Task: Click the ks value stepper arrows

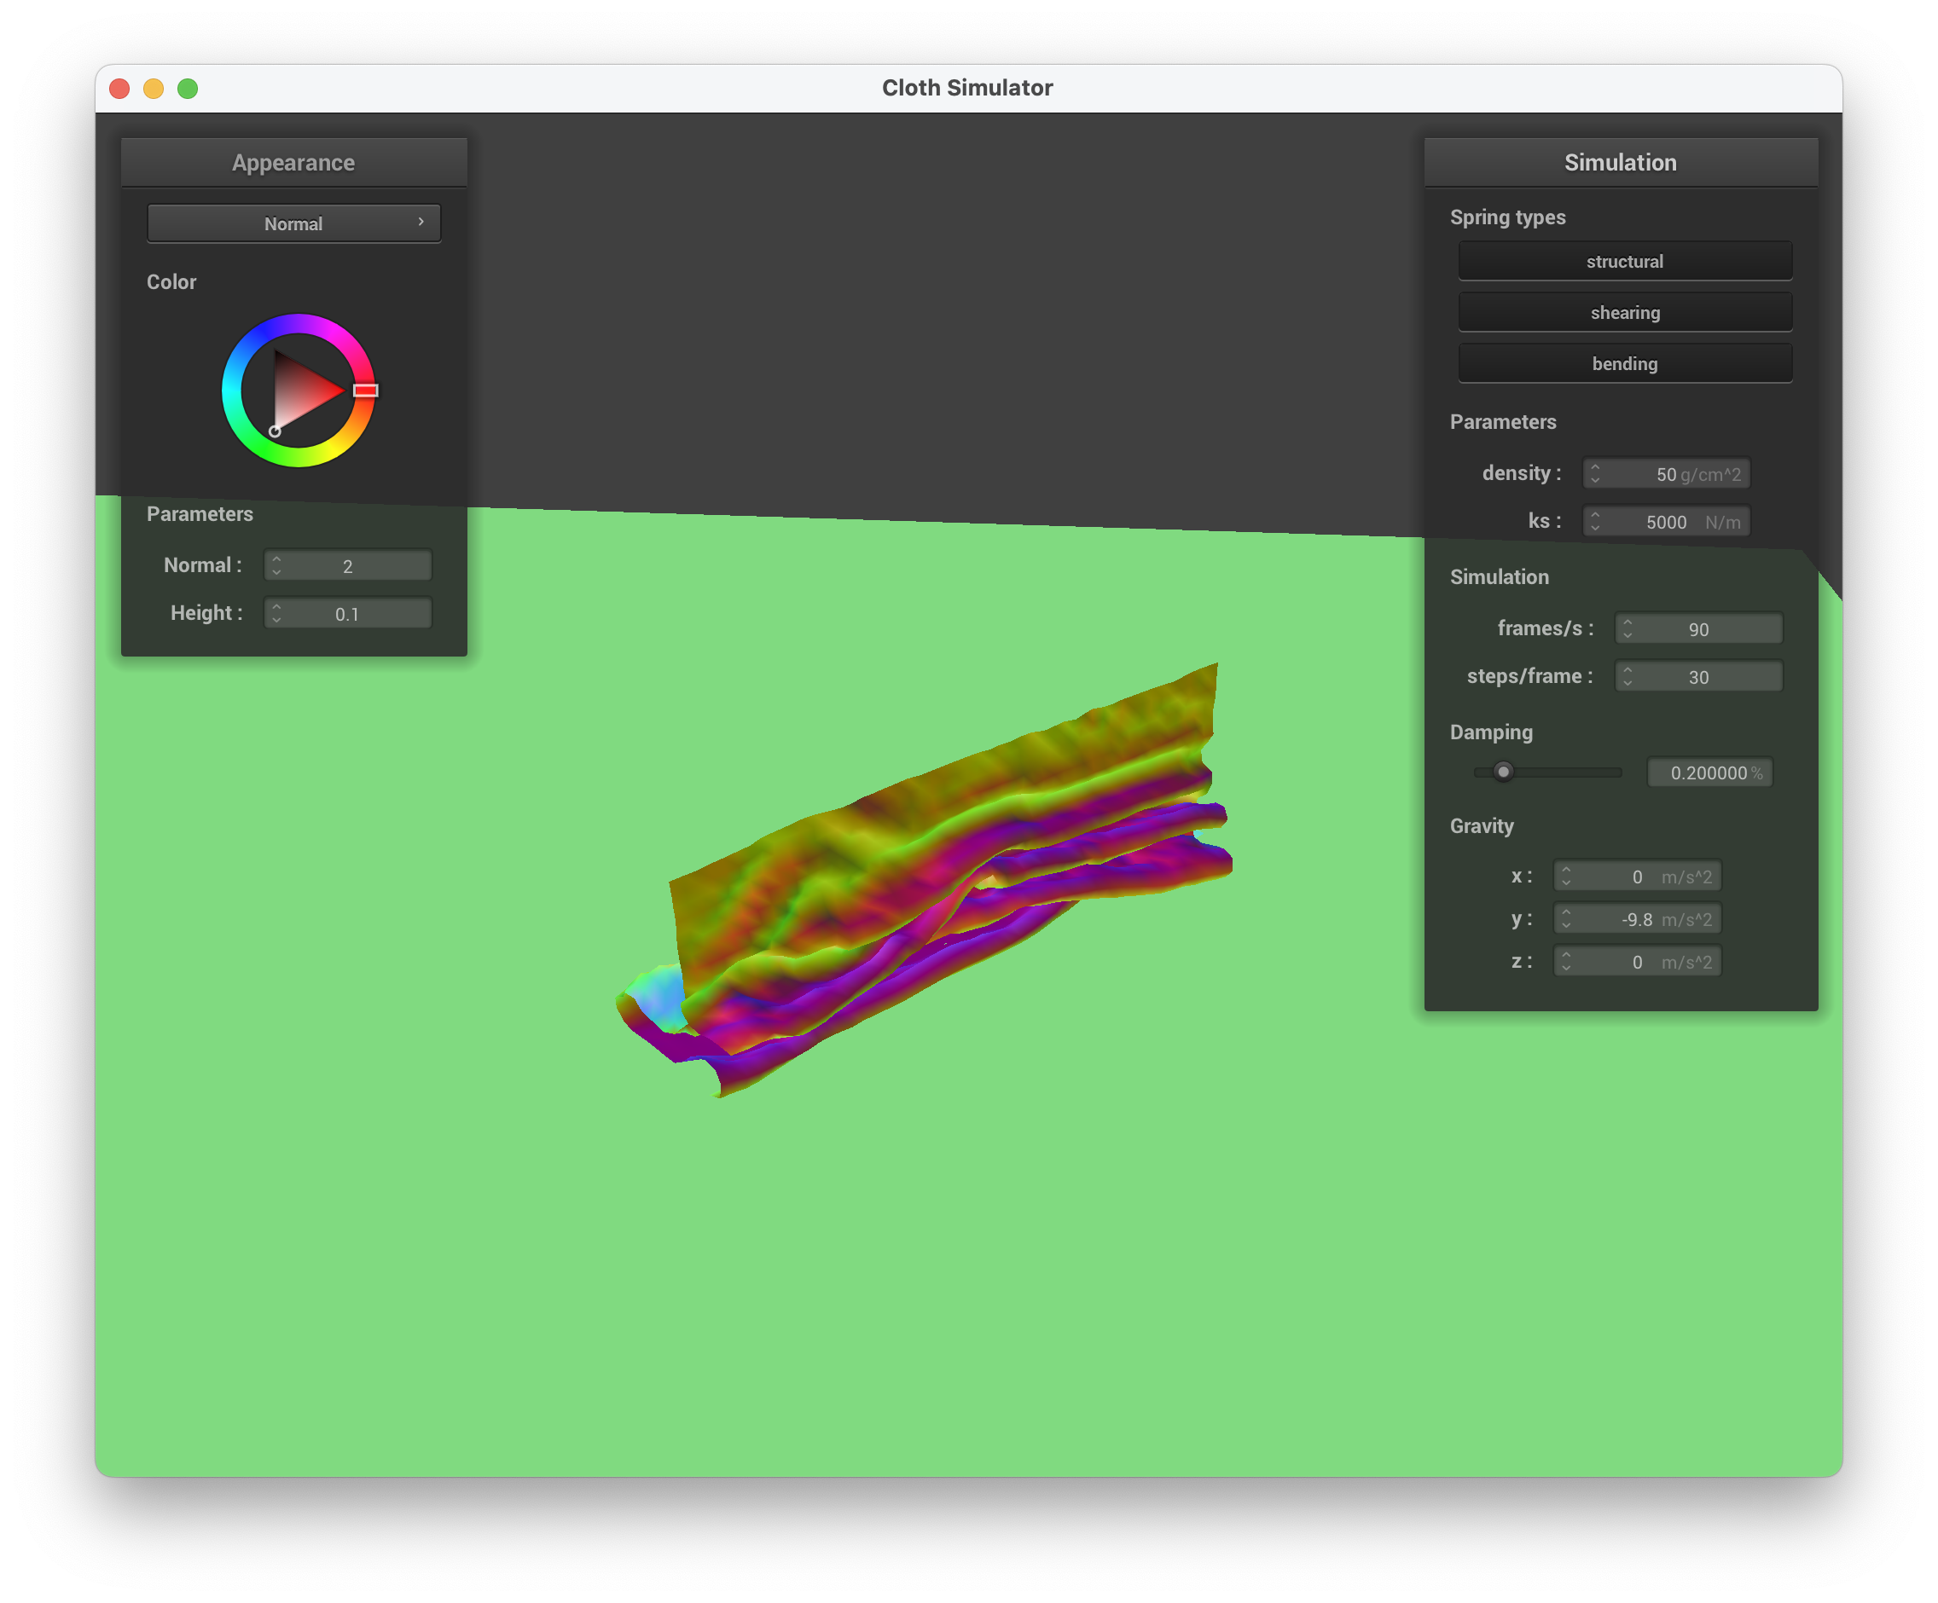Action: click(1595, 522)
